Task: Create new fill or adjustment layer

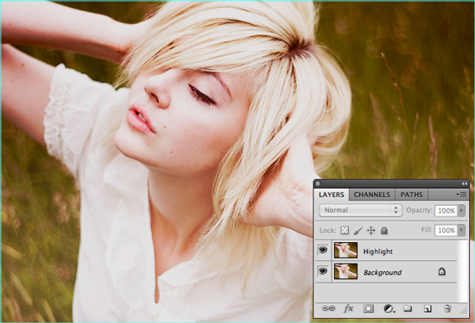Action: [x=389, y=308]
